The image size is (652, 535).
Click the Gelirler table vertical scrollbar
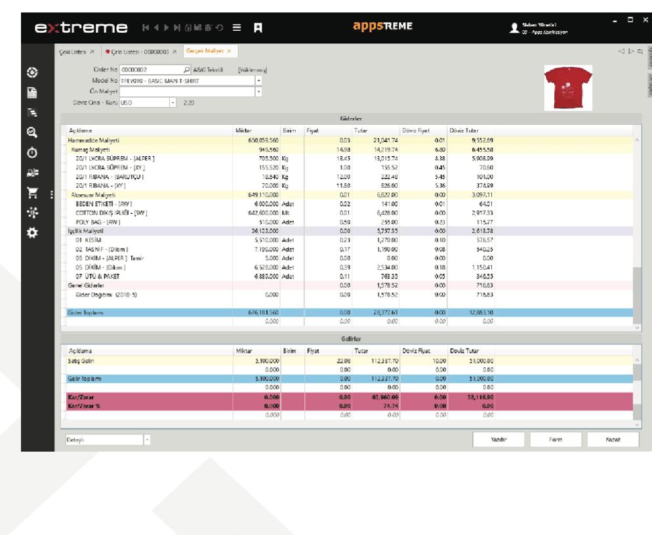tap(637, 392)
